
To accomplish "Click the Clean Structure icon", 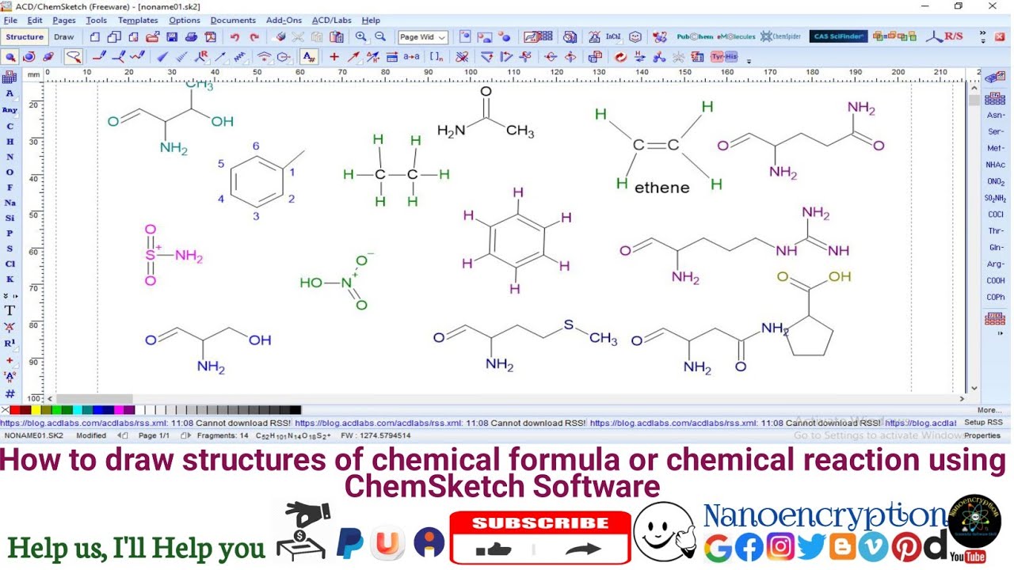I will [x=620, y=57].
